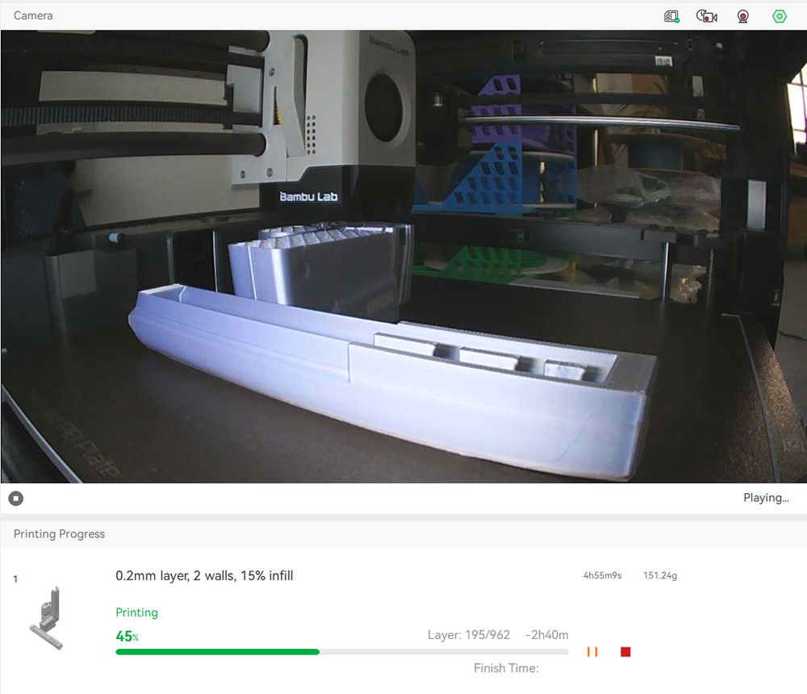Click the '4h55m9s' total time
The height and width of the screenshot is (694, 807).
click(x=602, y=575)
